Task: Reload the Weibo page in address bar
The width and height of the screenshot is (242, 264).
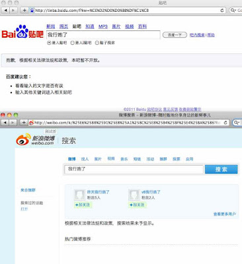Action: (x=225, y=123)
